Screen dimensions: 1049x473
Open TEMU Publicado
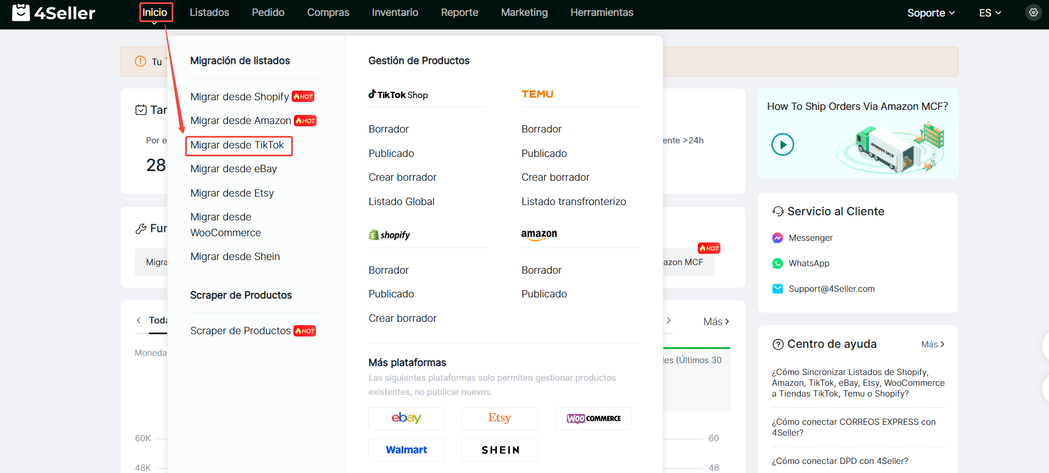(x=544, y=154)
